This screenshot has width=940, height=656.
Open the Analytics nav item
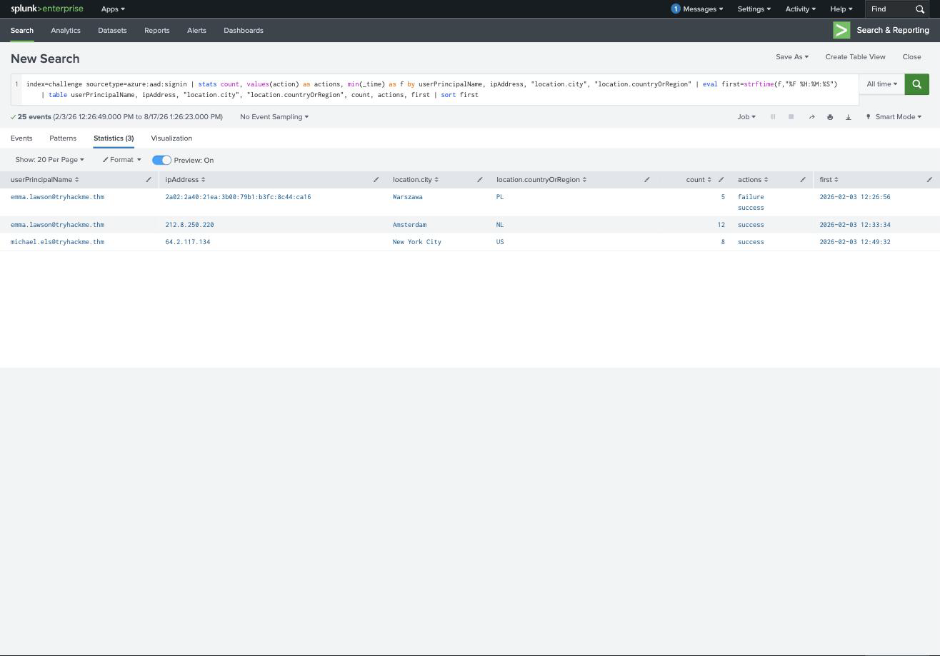pos(66,31)
